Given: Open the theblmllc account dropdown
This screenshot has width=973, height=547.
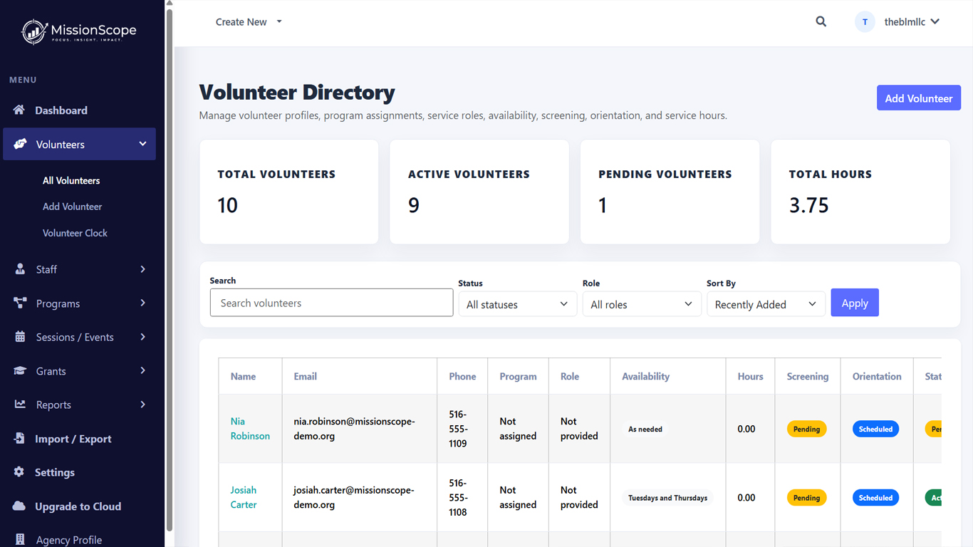Looking at the screenshot, I should pyautogui.click(x=912, y=22).
